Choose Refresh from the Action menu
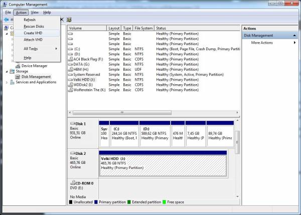Viewport: 301px width, 215px height. pos(38,20)
